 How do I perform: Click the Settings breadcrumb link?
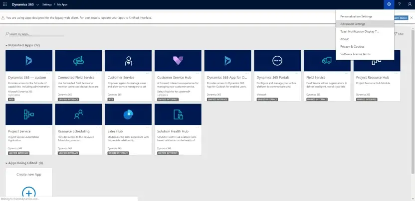[x=47, y=4]
